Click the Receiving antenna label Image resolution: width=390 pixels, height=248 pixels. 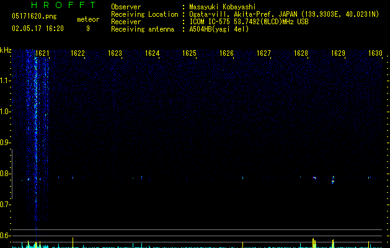tap(143, 29)
